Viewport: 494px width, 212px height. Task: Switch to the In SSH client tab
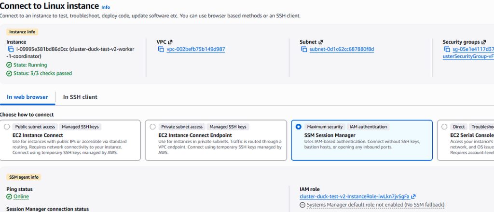80,97
